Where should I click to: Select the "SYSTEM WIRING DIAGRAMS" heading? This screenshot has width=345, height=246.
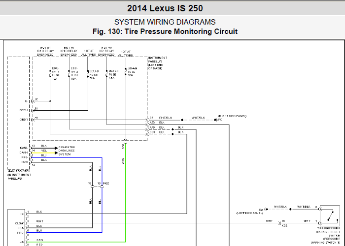[x=165, y=22]
